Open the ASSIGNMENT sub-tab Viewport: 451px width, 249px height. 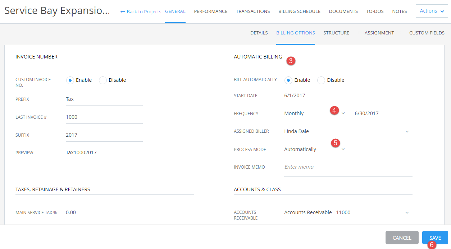pyautogui.click(x=379, y=33)
